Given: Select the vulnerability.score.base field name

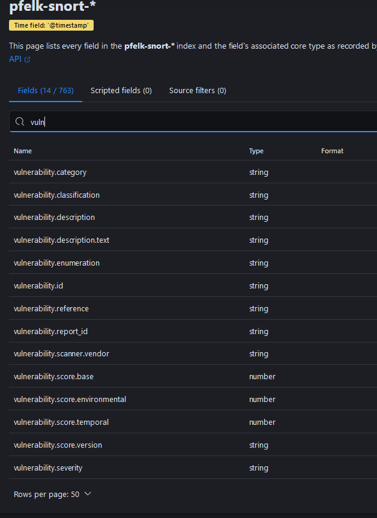Looking at the screenshot, I should click(x=53, y=377).
